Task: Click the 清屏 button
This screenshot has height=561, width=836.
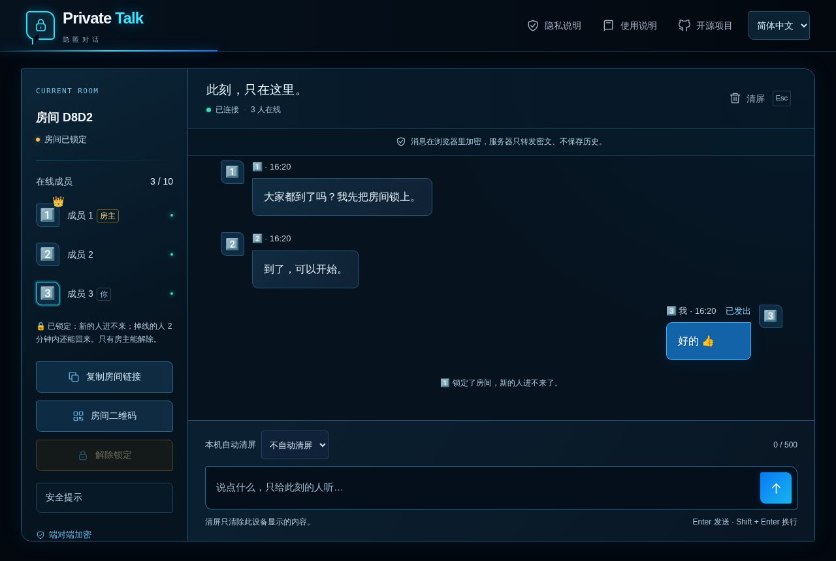Action: pos(760,99)
